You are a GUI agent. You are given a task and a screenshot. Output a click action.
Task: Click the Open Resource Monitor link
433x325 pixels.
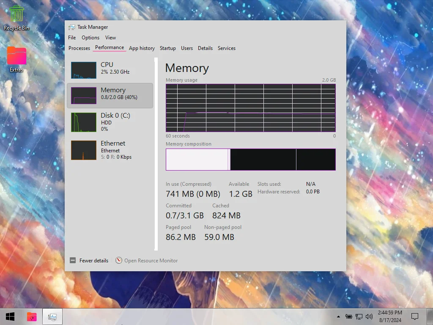(x=151, y=261)
